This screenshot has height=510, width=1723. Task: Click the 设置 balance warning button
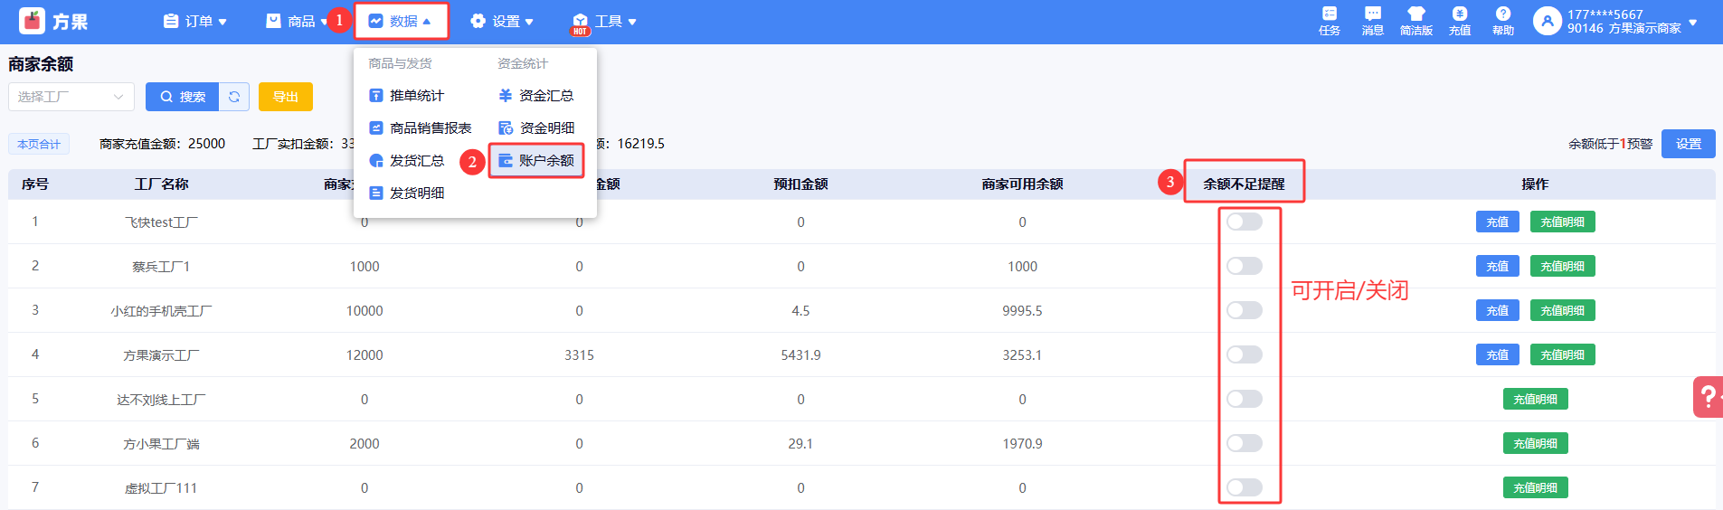(x=1688, y=144)
